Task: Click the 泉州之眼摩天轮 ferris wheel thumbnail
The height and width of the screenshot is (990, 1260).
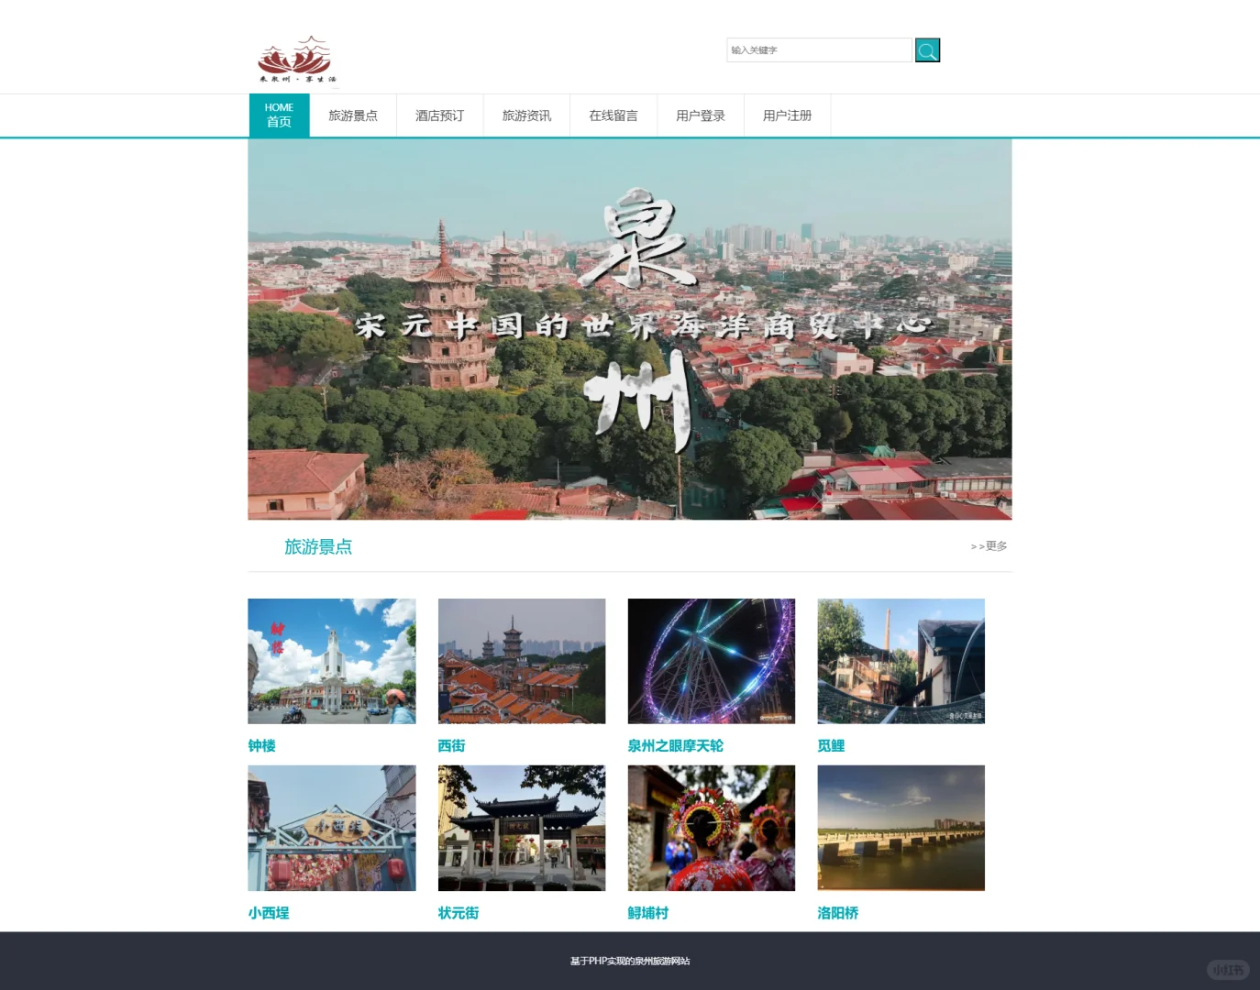Action: 711,660
